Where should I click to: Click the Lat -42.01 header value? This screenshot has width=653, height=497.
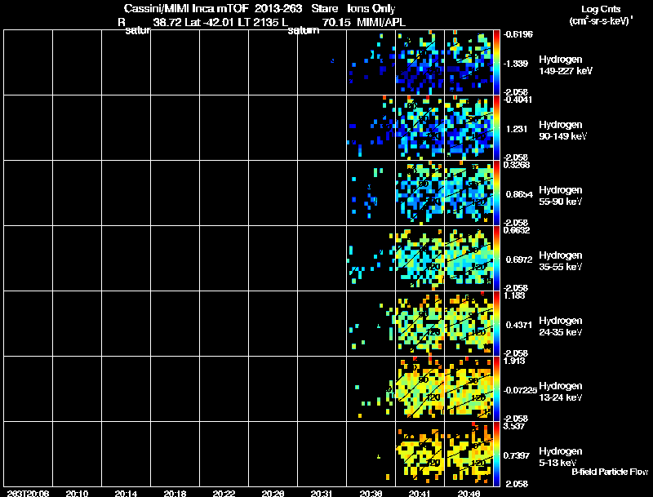(210, 22)
